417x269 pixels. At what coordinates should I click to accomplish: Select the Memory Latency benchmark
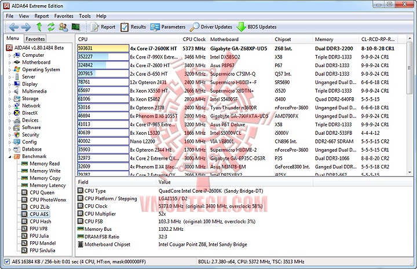click(47, 185)
